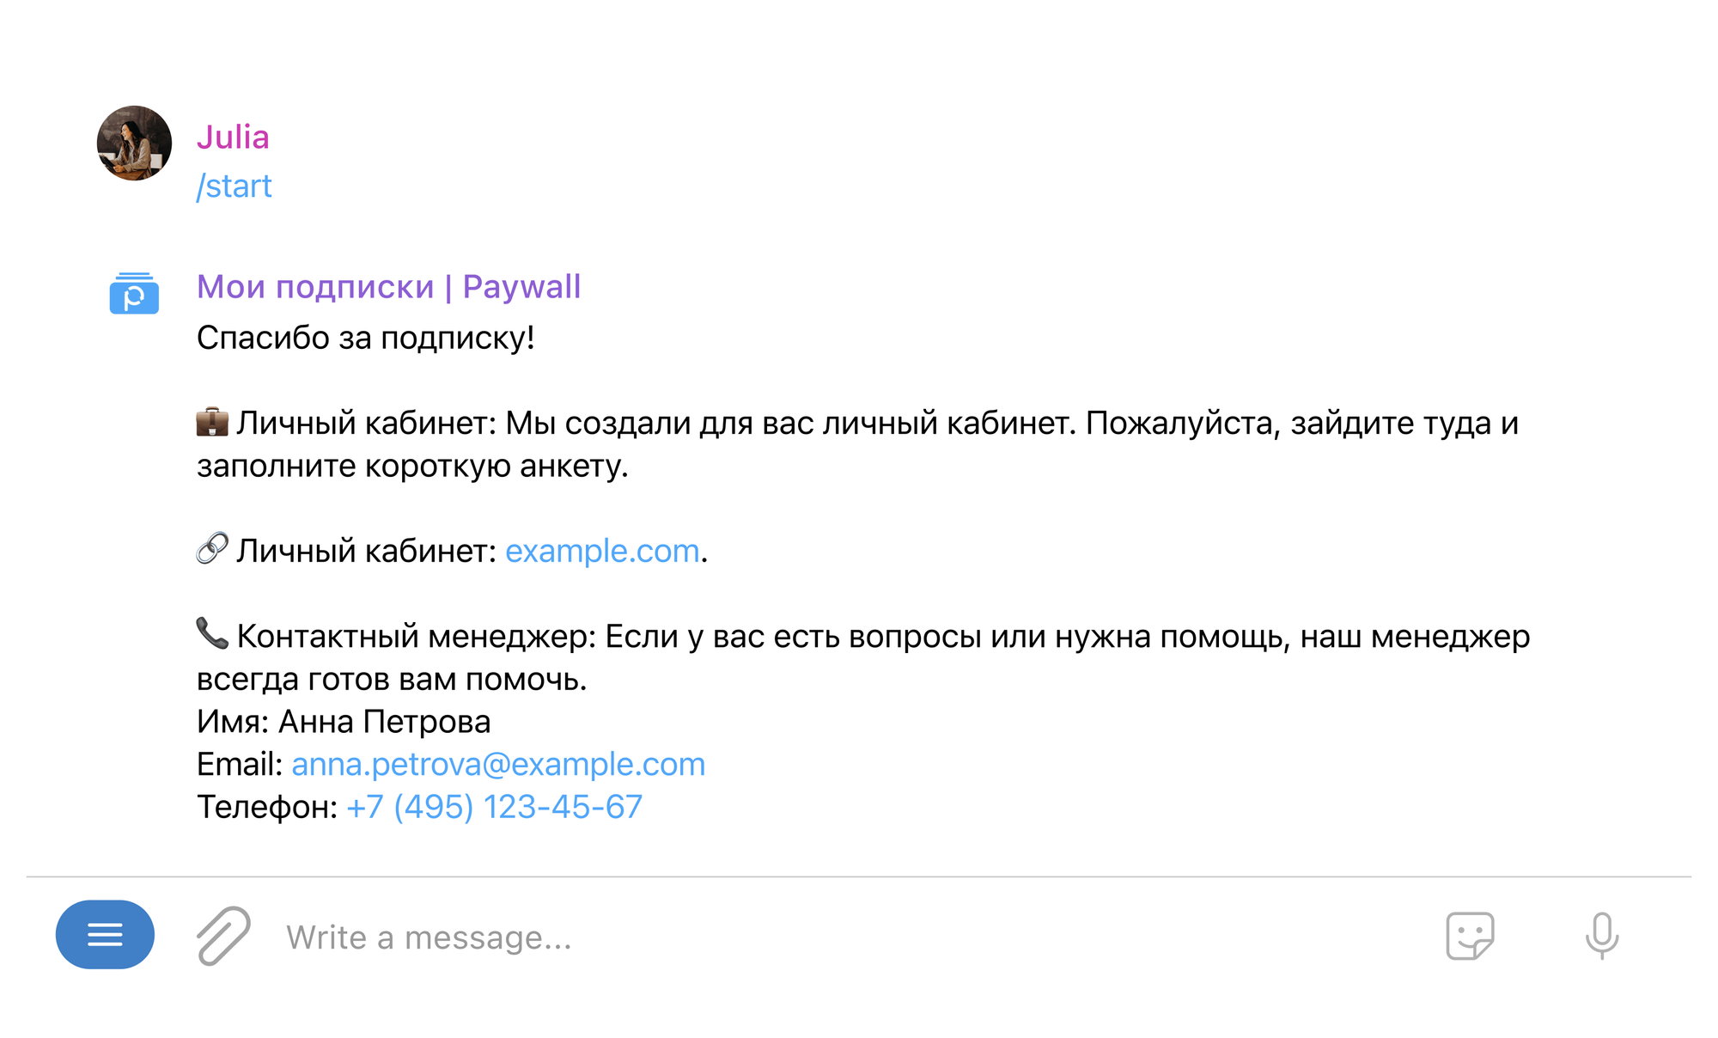Click the Мои подписки | Paywall sender name
The width and height of the screenshot is (1718, 1038).
tap(388, 287)
